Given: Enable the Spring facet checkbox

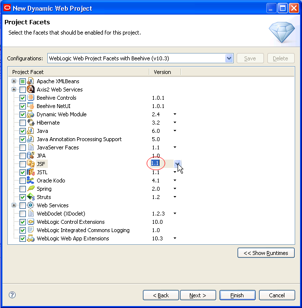Looking at the screenshot, I should pos(22,189).
